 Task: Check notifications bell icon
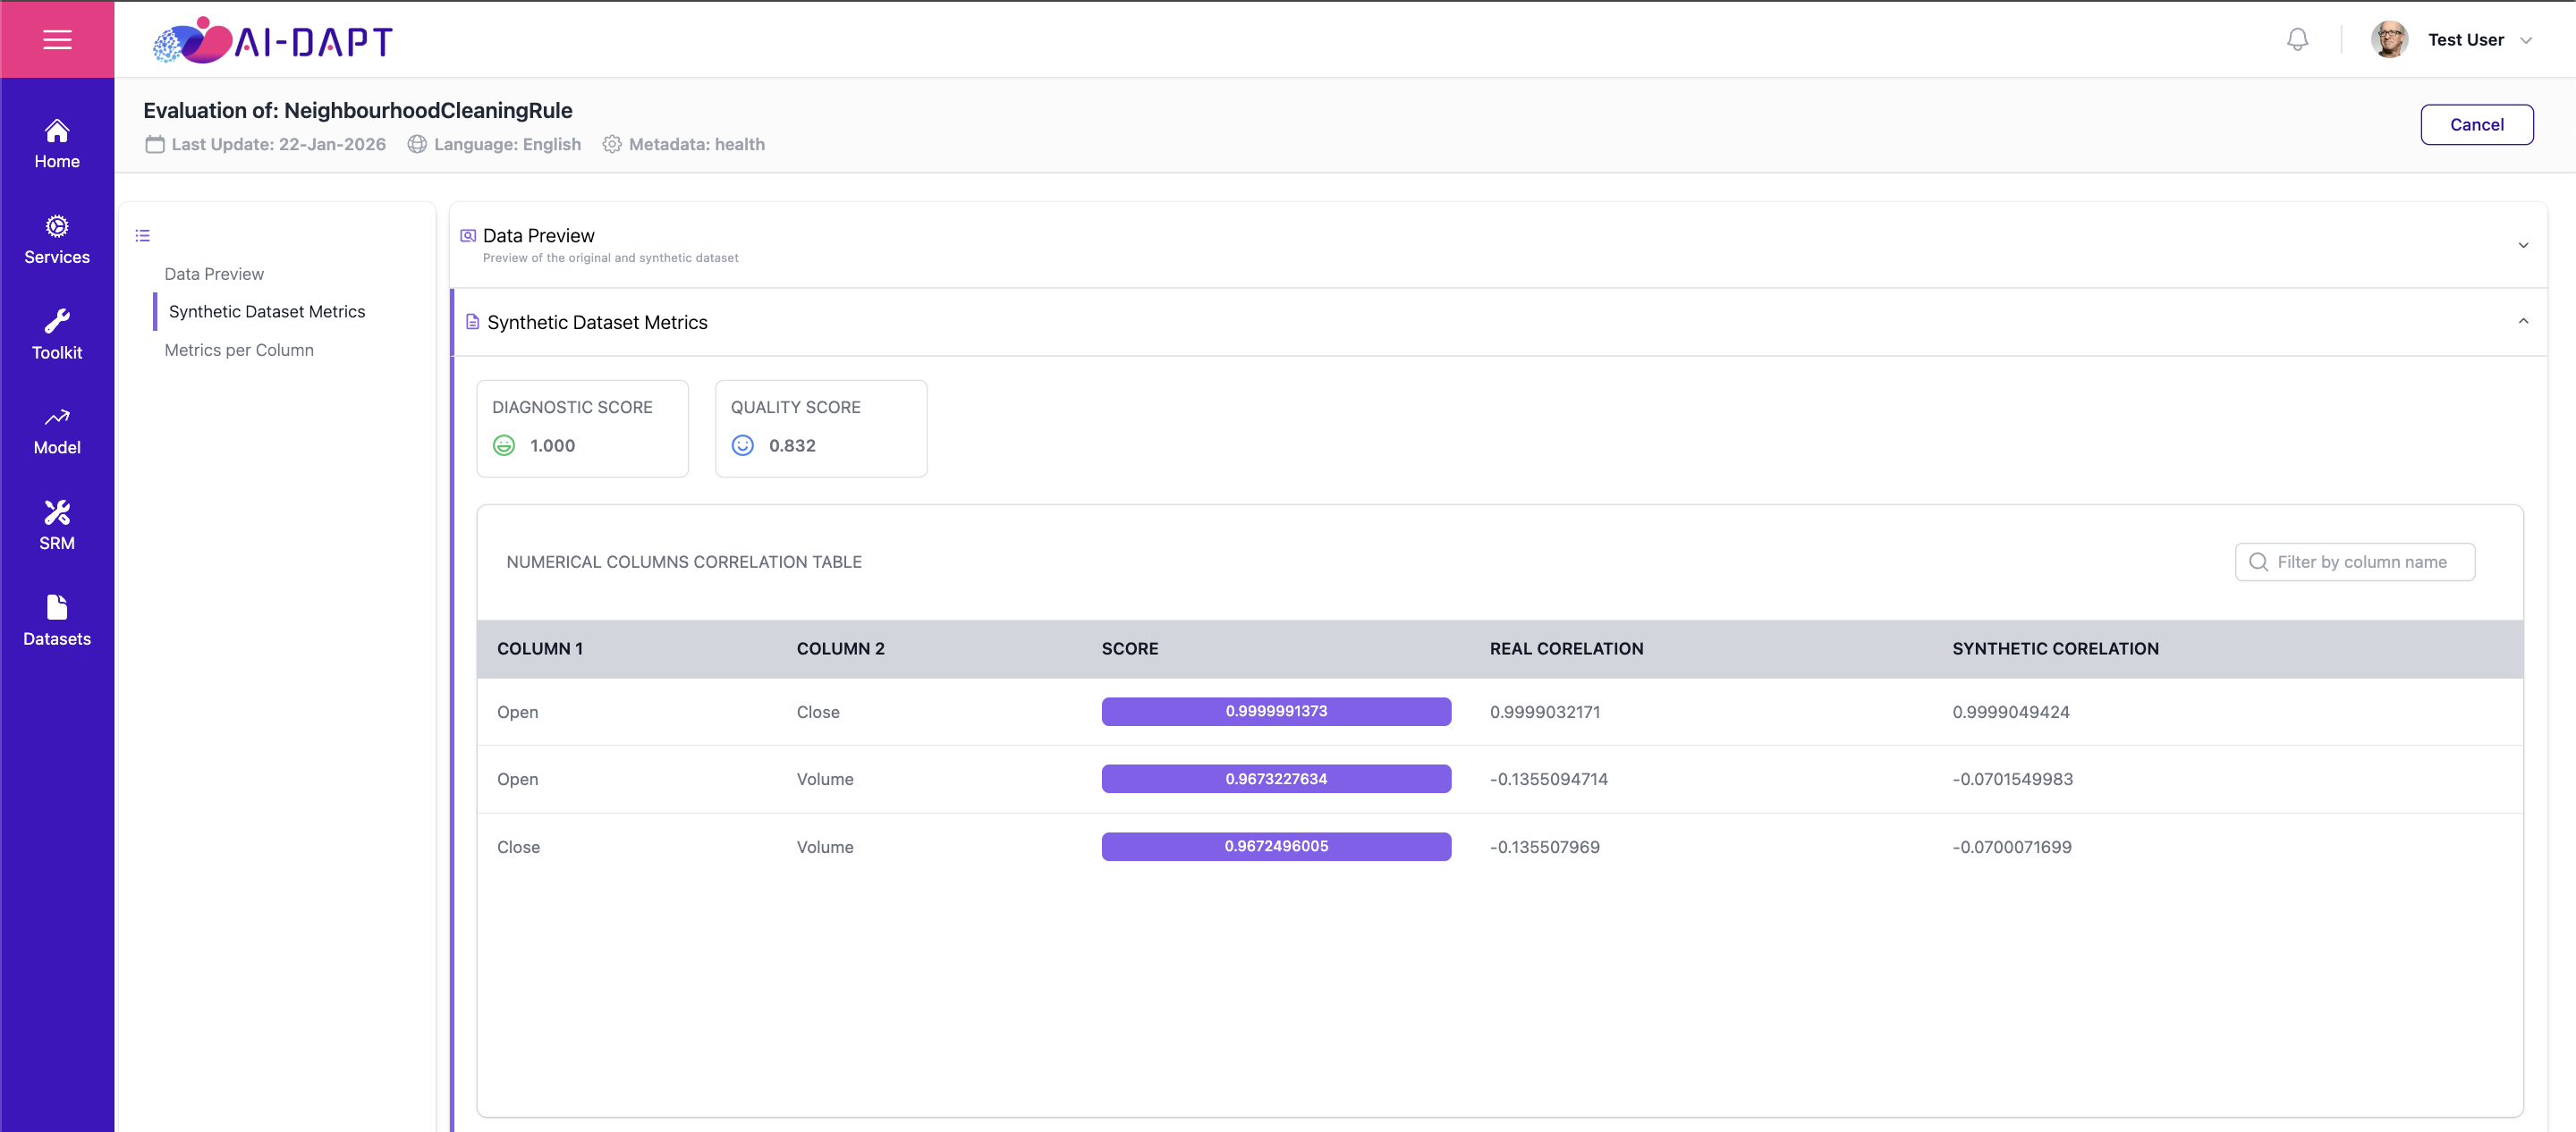click(x=2297, y=39)
